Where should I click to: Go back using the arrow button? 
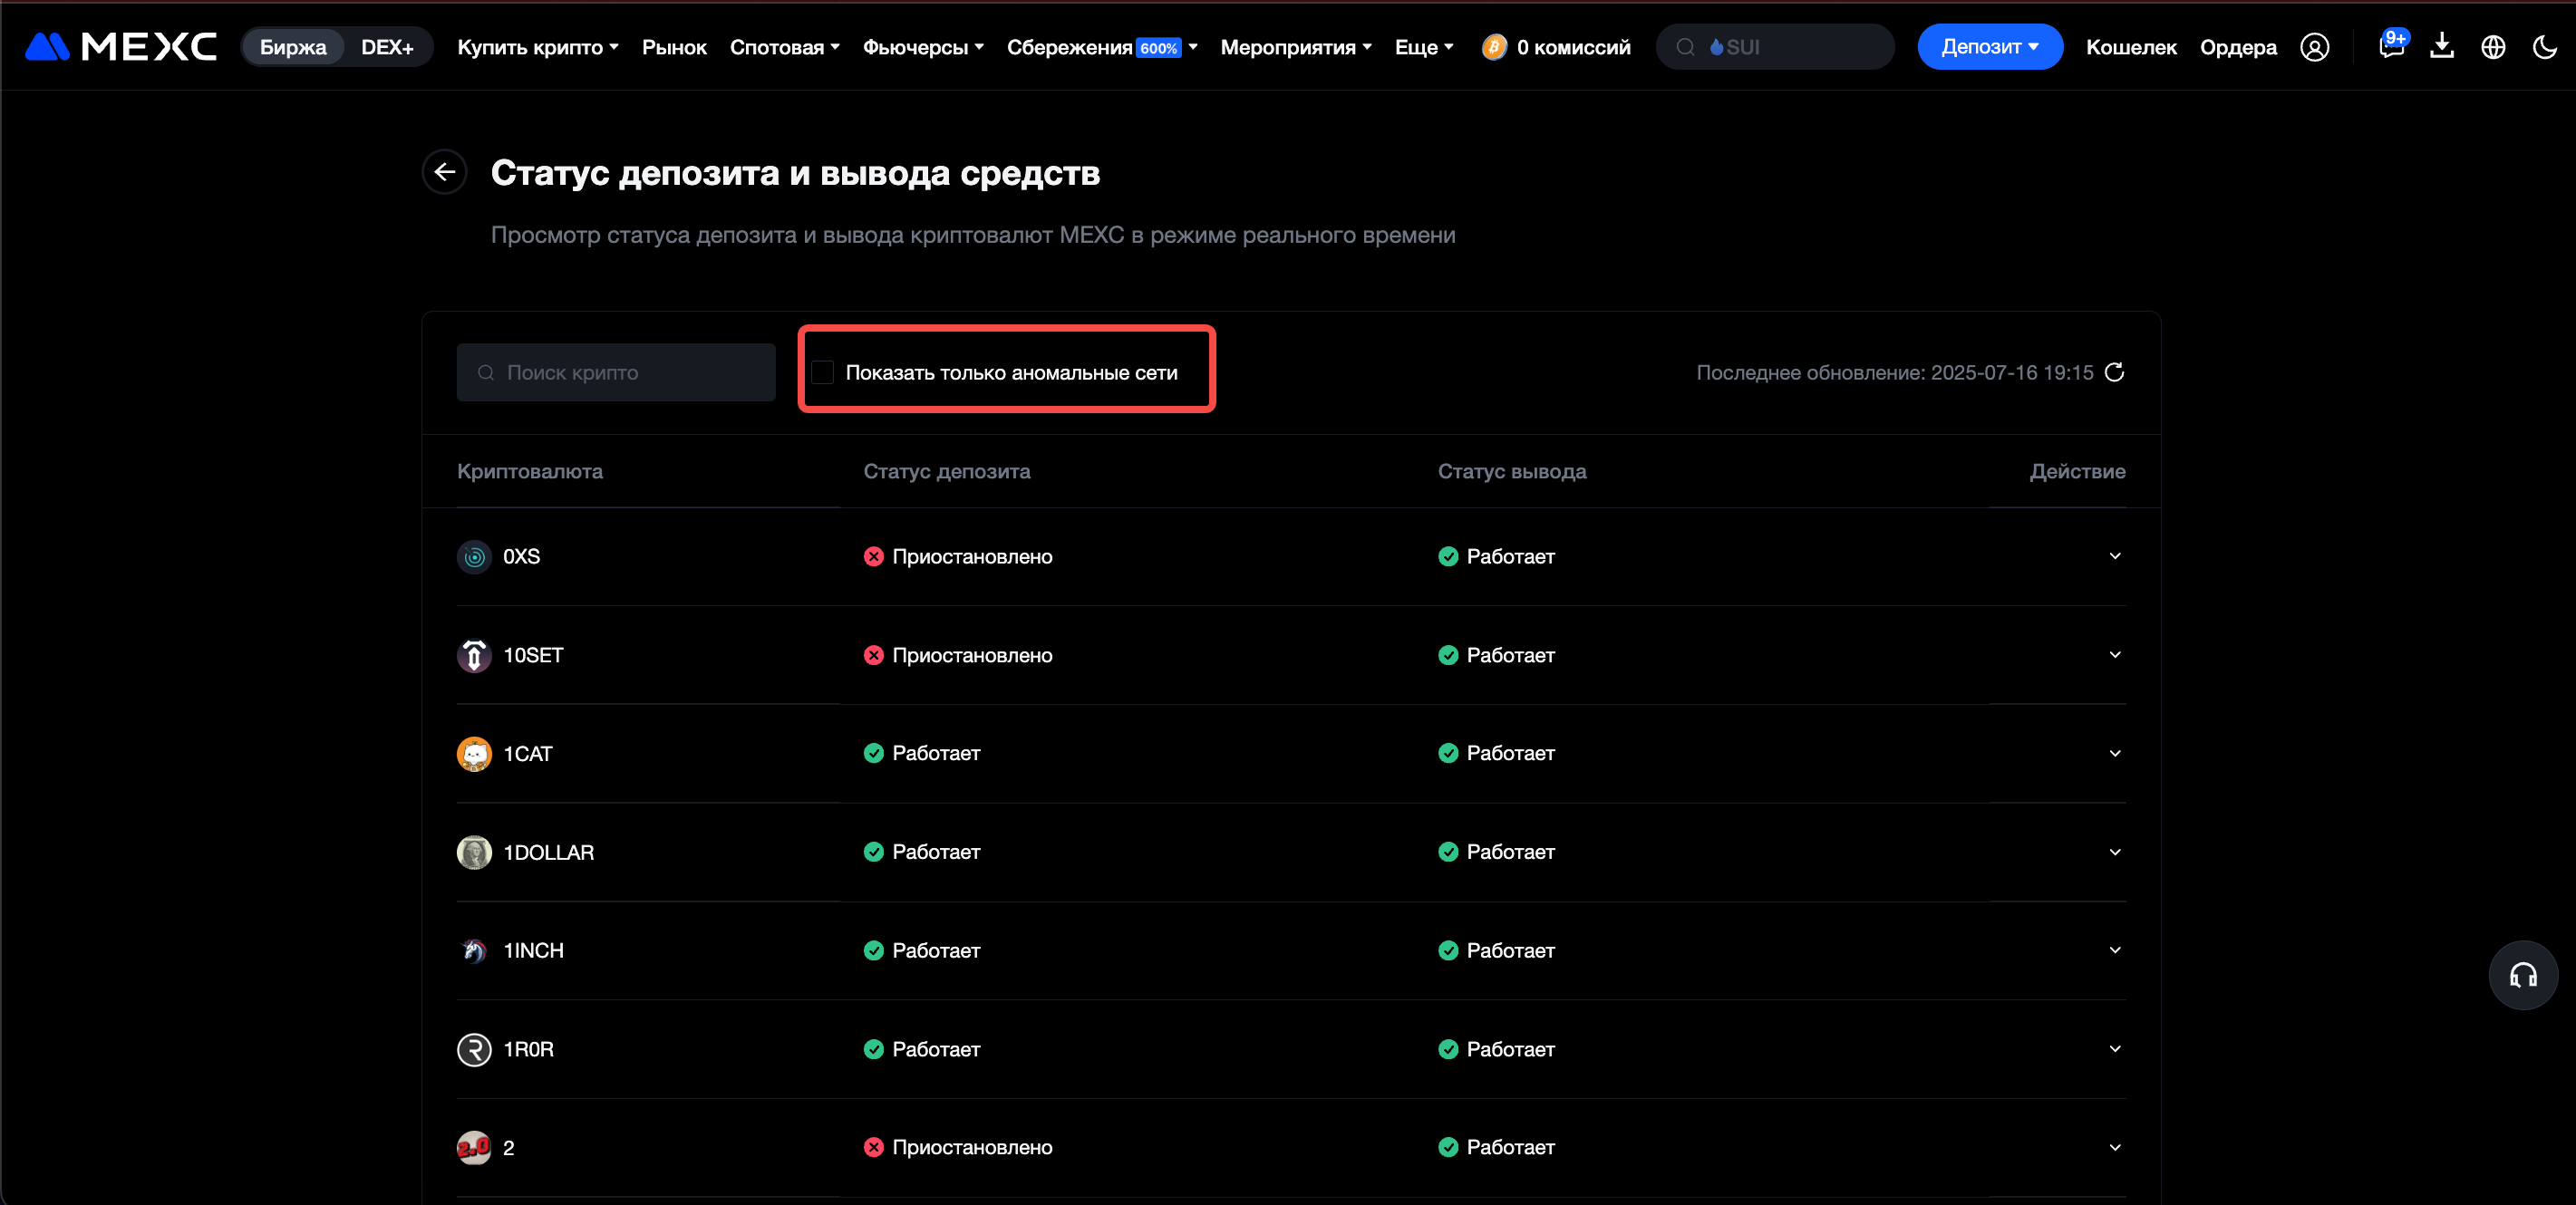[444, 173]
